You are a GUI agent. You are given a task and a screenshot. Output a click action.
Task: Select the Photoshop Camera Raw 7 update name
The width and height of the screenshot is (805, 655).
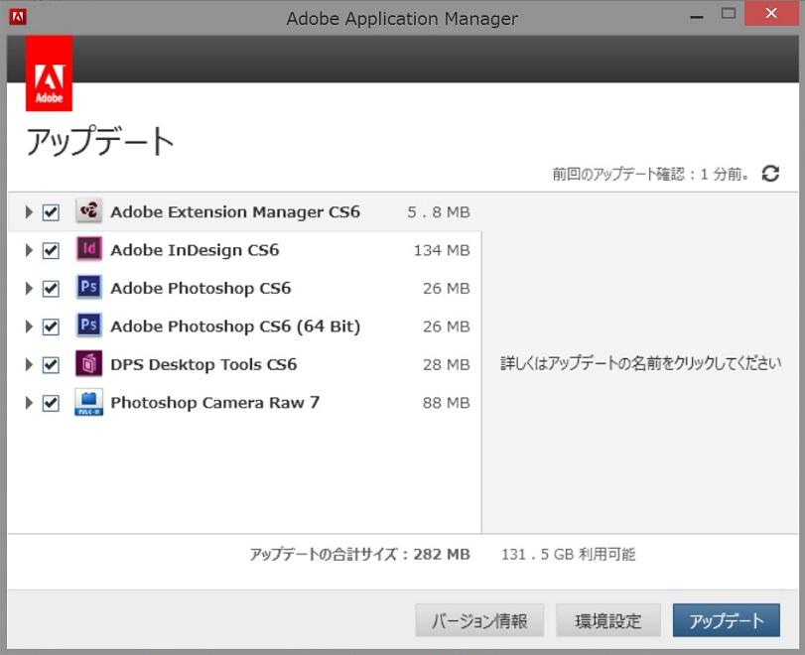tap(214, 402)
